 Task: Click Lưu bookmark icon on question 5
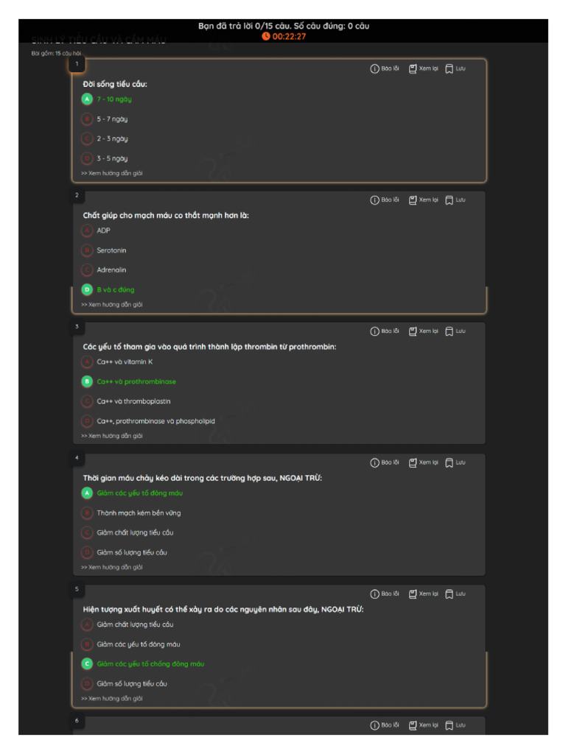coord(449,593)
